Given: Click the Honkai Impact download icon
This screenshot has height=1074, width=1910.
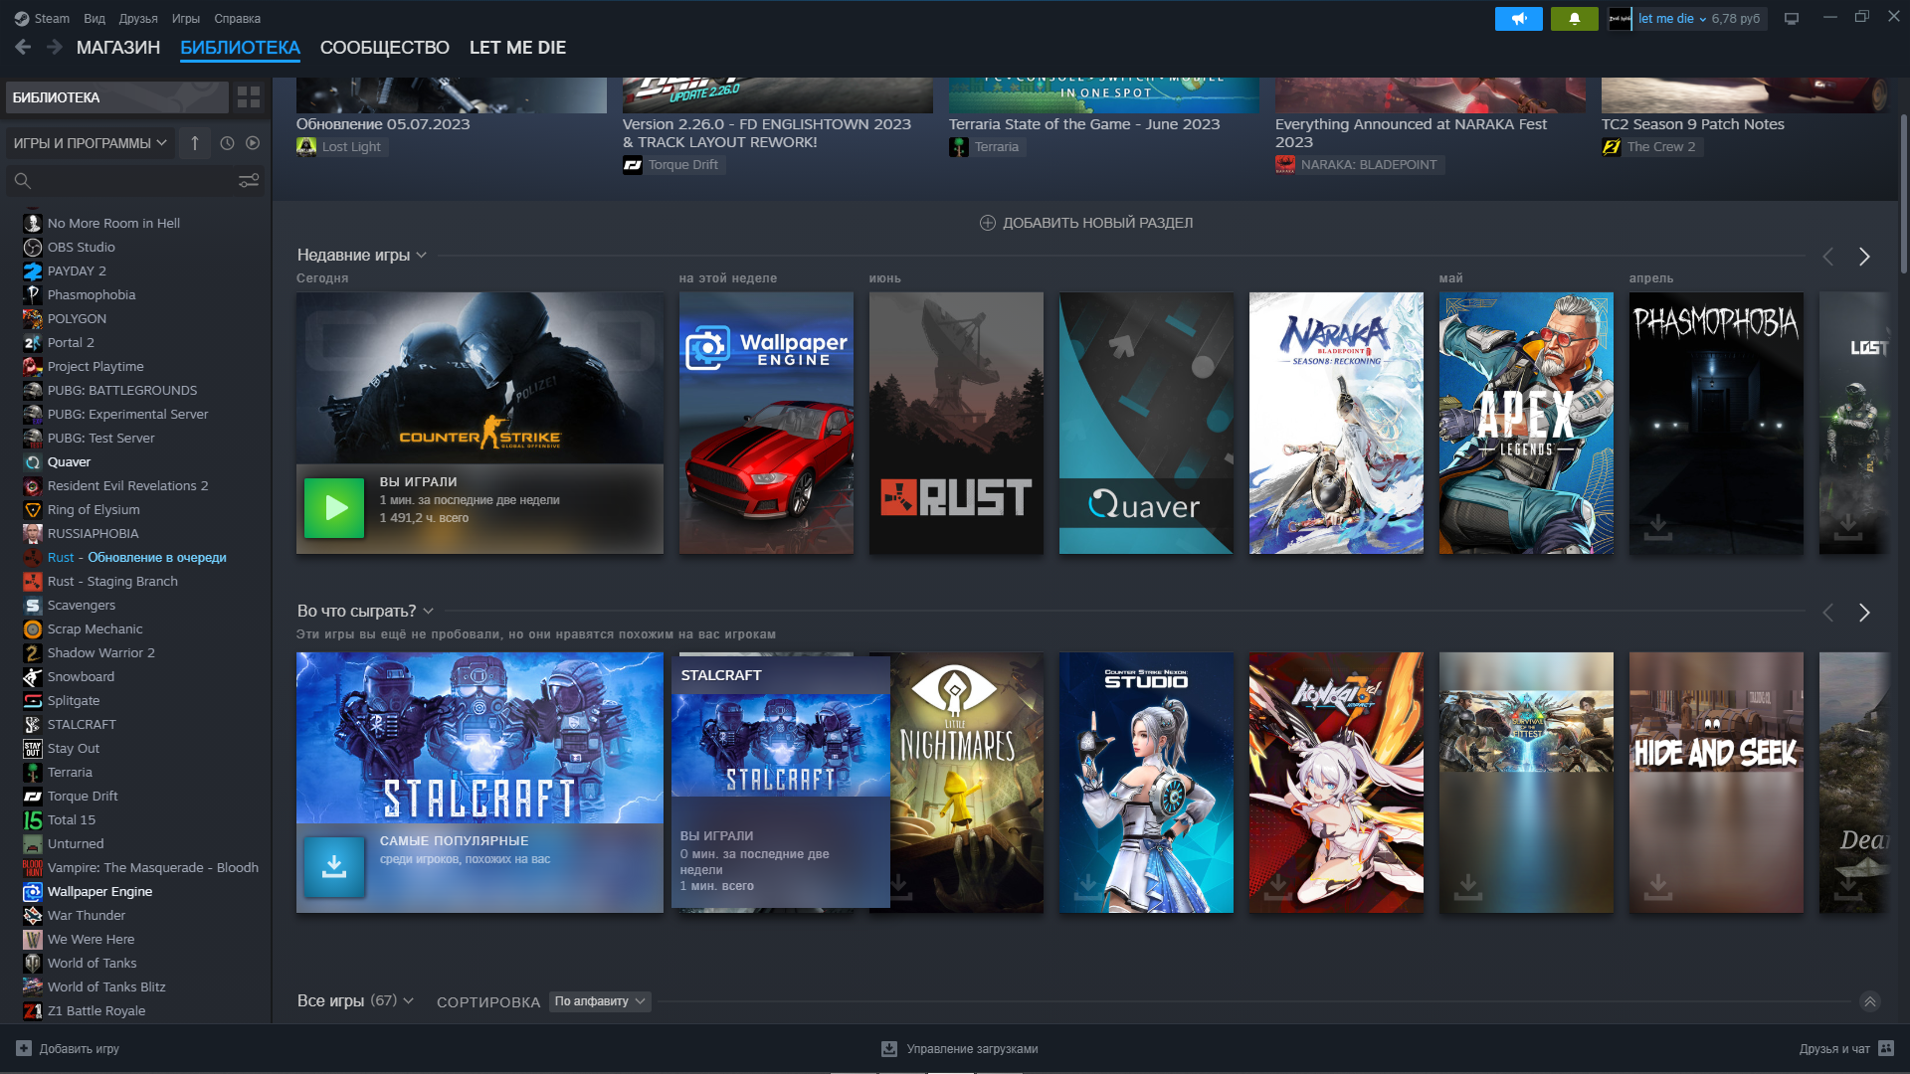Looking at the screenshot, I should [x=1277, y=886].
